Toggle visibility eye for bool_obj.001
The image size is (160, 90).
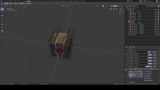coord(157,25)
